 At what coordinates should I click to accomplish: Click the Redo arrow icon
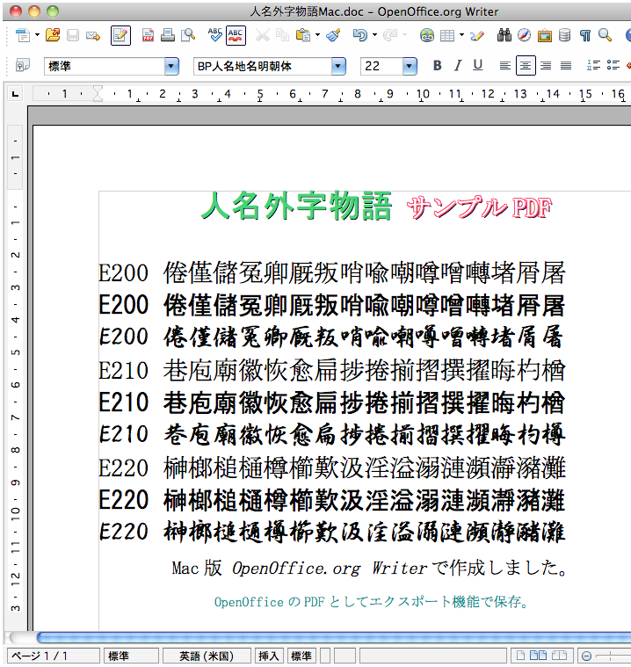(390, 35)
